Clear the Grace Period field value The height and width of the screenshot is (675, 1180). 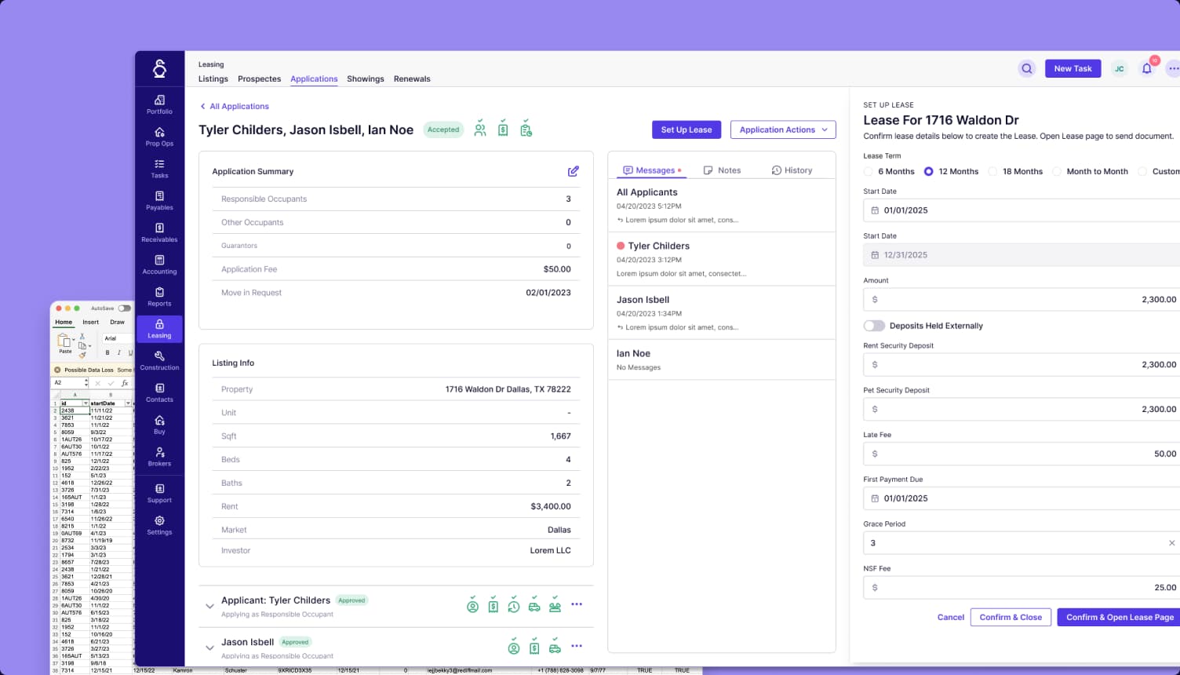pyautogui.click(x=1171, y=542)
